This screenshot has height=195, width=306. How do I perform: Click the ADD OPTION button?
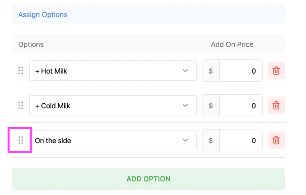pyautogui.click(x=148, y=179)
